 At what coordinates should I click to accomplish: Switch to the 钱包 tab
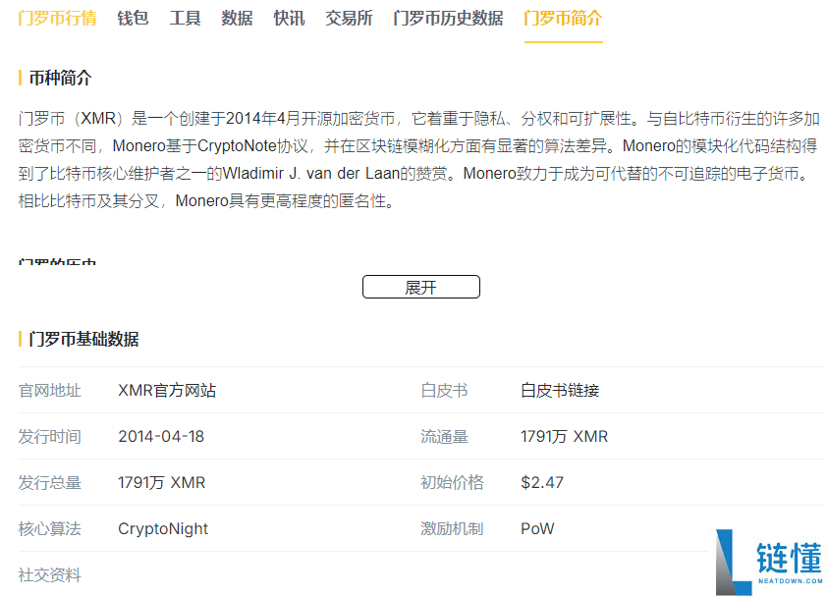click(133, 18)
